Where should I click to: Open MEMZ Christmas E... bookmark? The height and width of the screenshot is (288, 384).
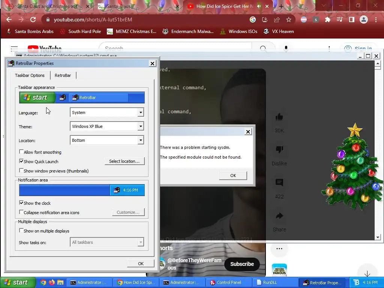click(x=132, y=31)
